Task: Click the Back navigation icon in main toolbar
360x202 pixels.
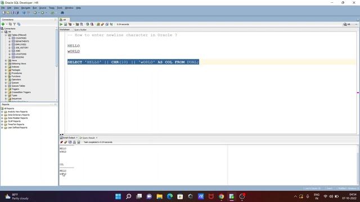Action: click(35, 13)
